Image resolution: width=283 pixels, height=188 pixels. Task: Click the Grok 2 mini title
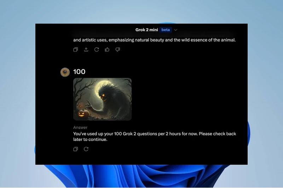pyautogui.click(x=146, y=30)
